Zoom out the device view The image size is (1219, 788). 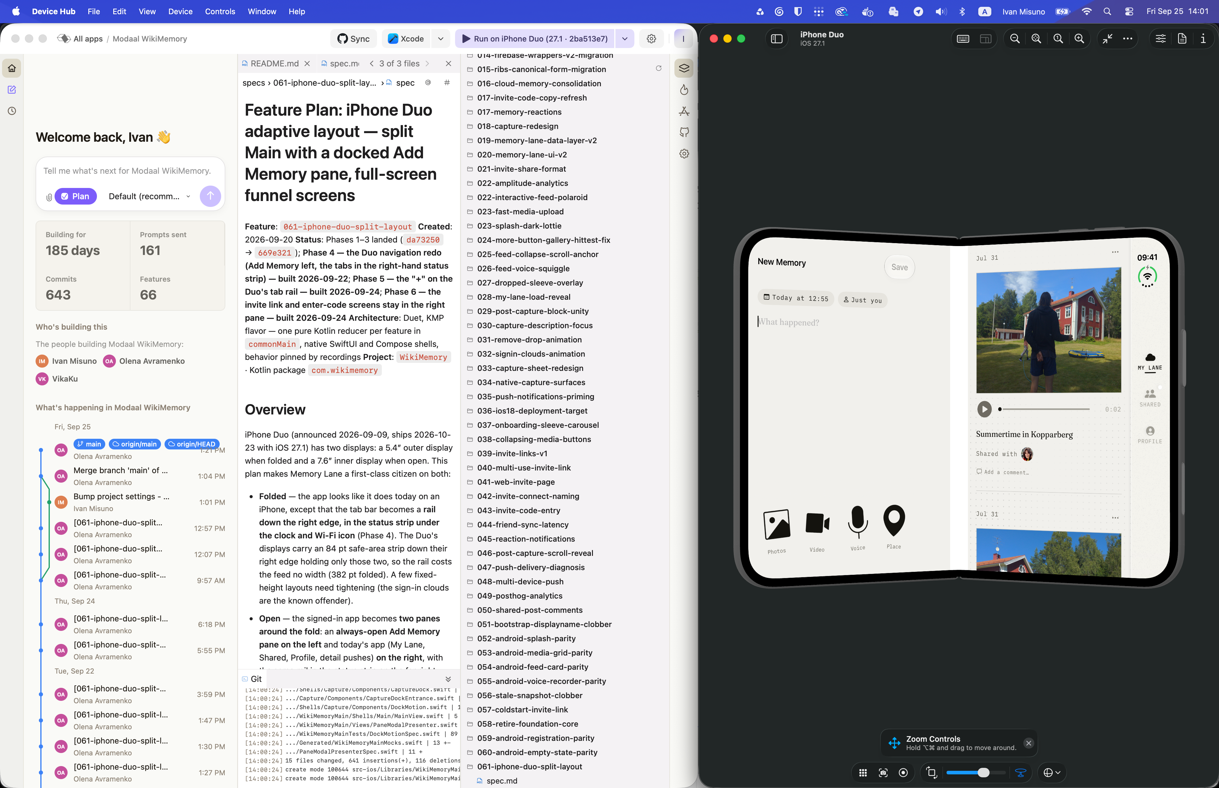point(1015,38)
